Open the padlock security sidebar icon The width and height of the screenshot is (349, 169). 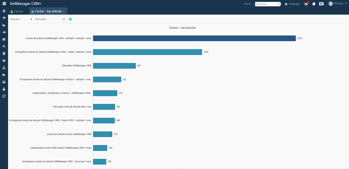pos(4,89)
